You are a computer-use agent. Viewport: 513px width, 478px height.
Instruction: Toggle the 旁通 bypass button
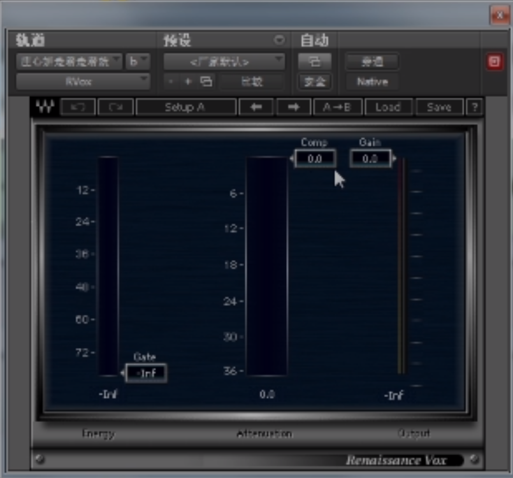(372, 62)
